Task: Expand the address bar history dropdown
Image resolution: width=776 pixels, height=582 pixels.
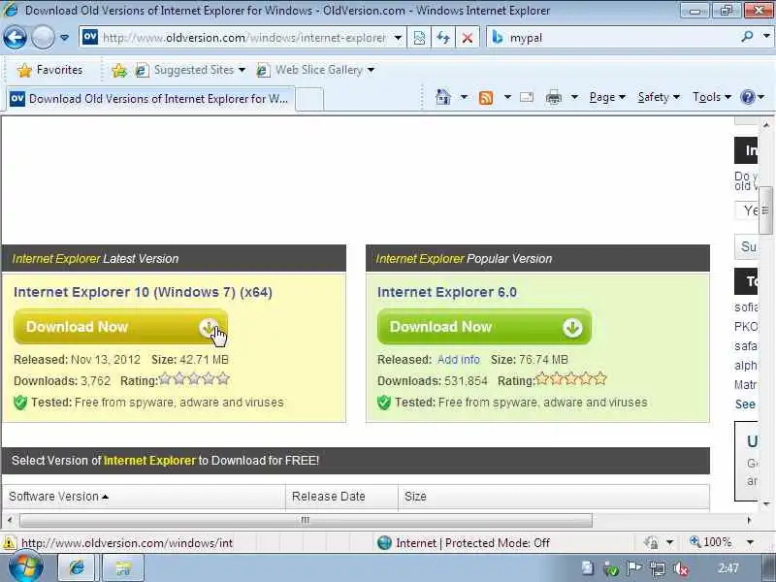Action: pos(398,38)
